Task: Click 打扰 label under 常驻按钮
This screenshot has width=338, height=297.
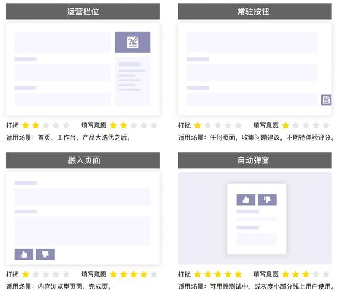Action: (x=184, y=125)
